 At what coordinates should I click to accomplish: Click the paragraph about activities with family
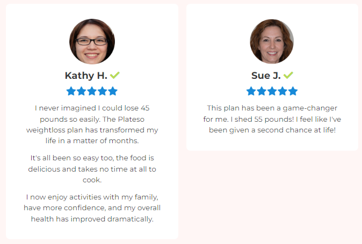click(x=92, y=208)
